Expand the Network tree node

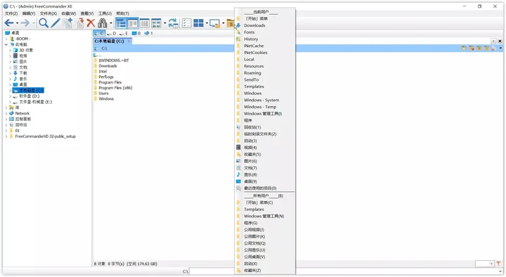[x=6, y=113]
